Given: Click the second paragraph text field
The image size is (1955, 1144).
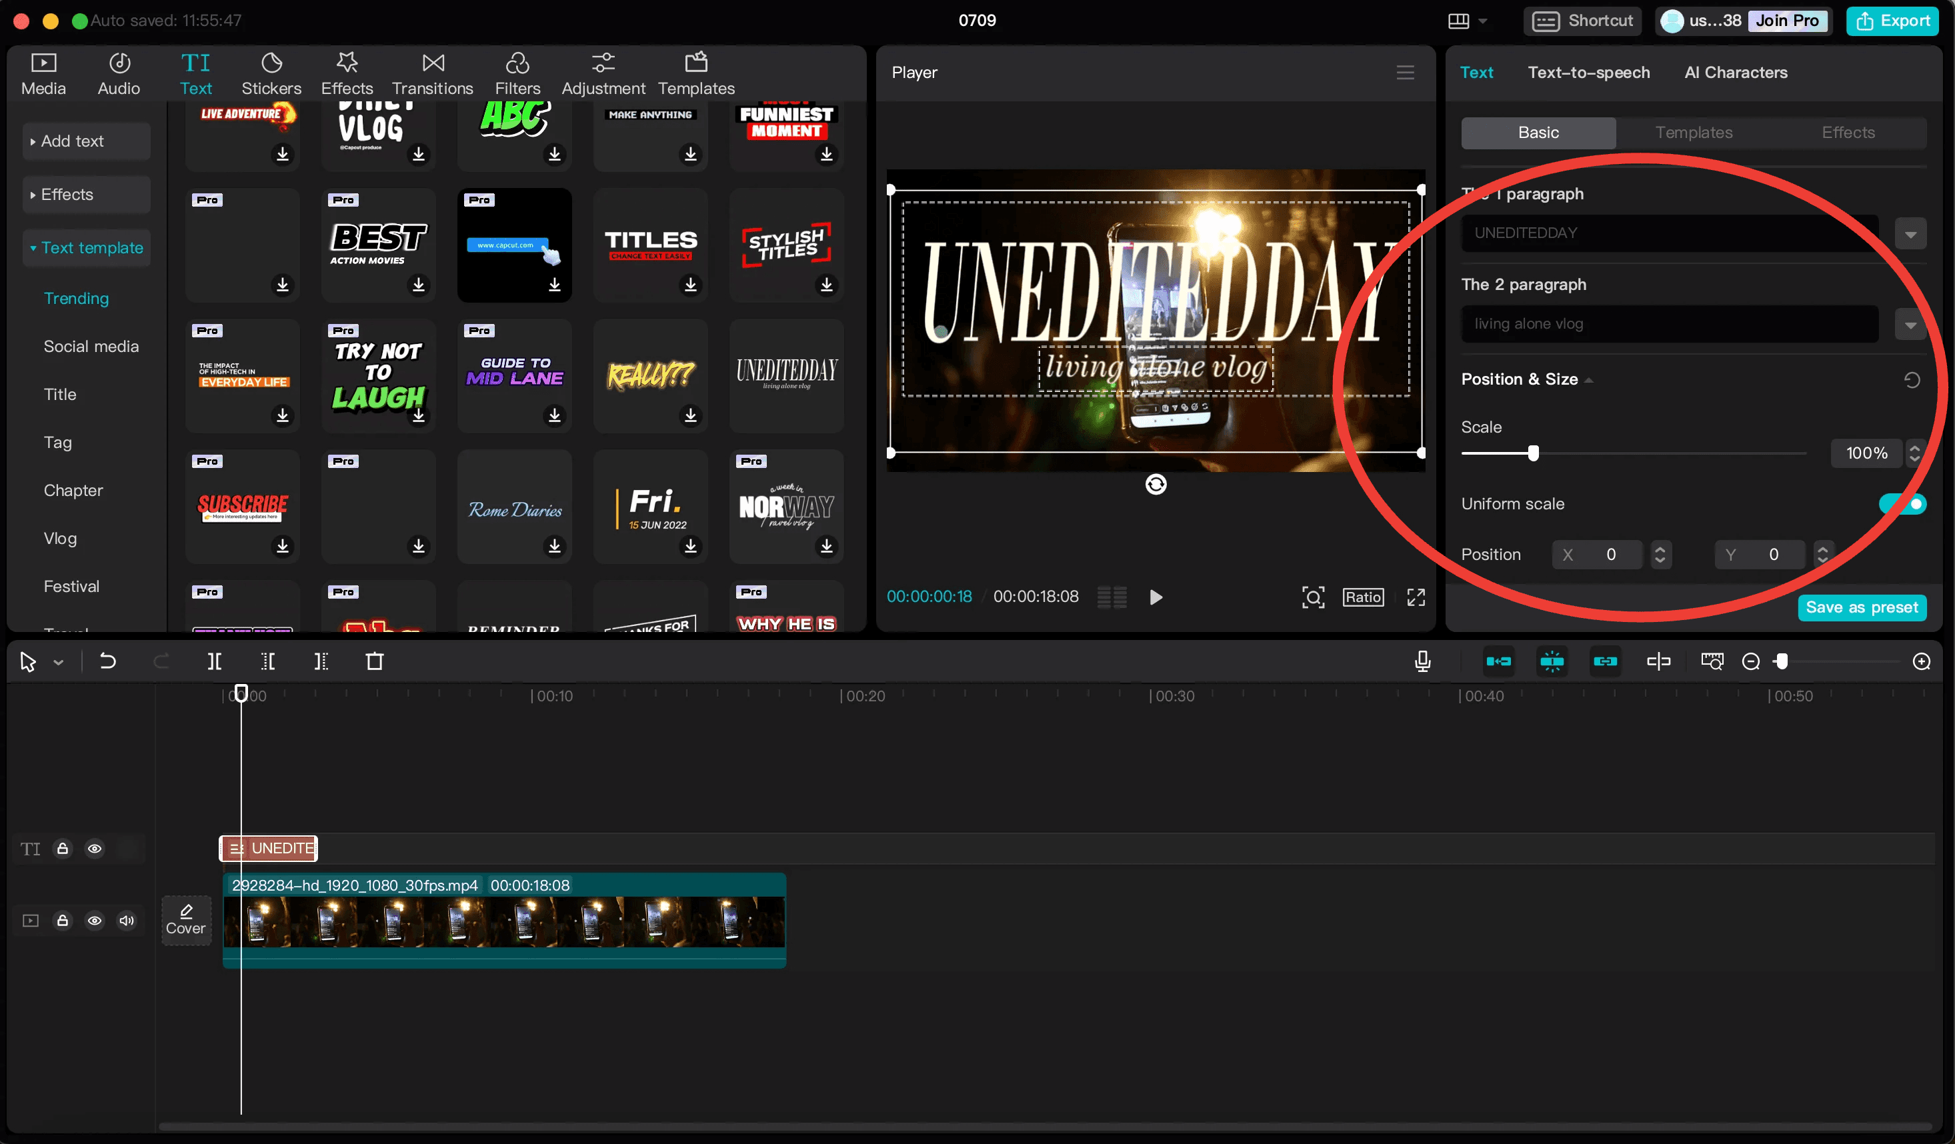Looking at the screenshot, I should click(x=1670, y=324).
